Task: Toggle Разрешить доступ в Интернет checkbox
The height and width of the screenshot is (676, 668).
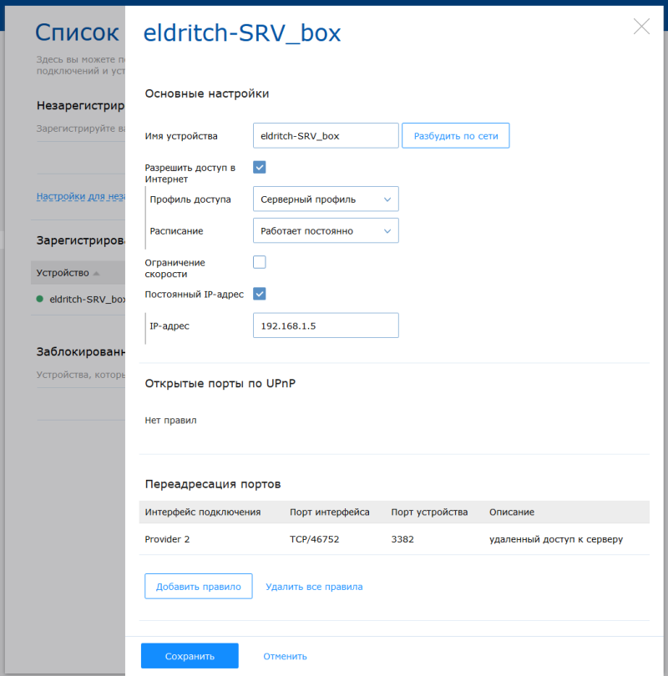Action: coord(259,167)
